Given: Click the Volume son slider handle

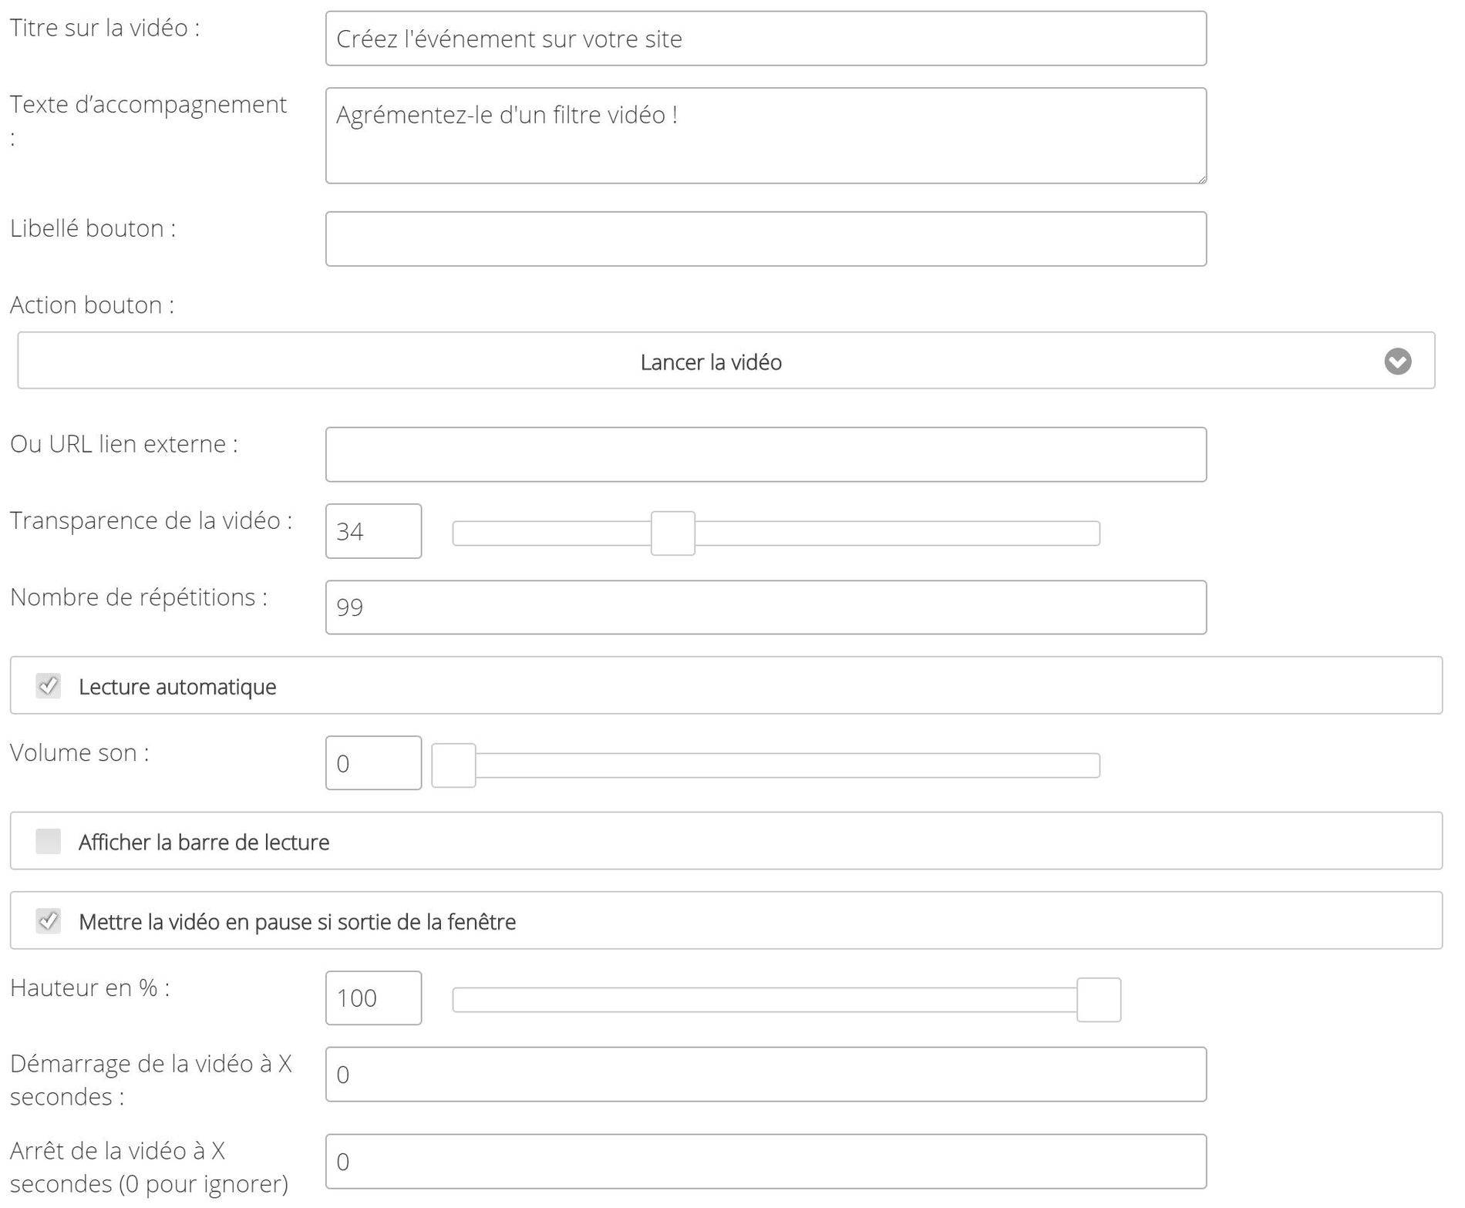Looking at the screenshot, I should tap(453, 766).
